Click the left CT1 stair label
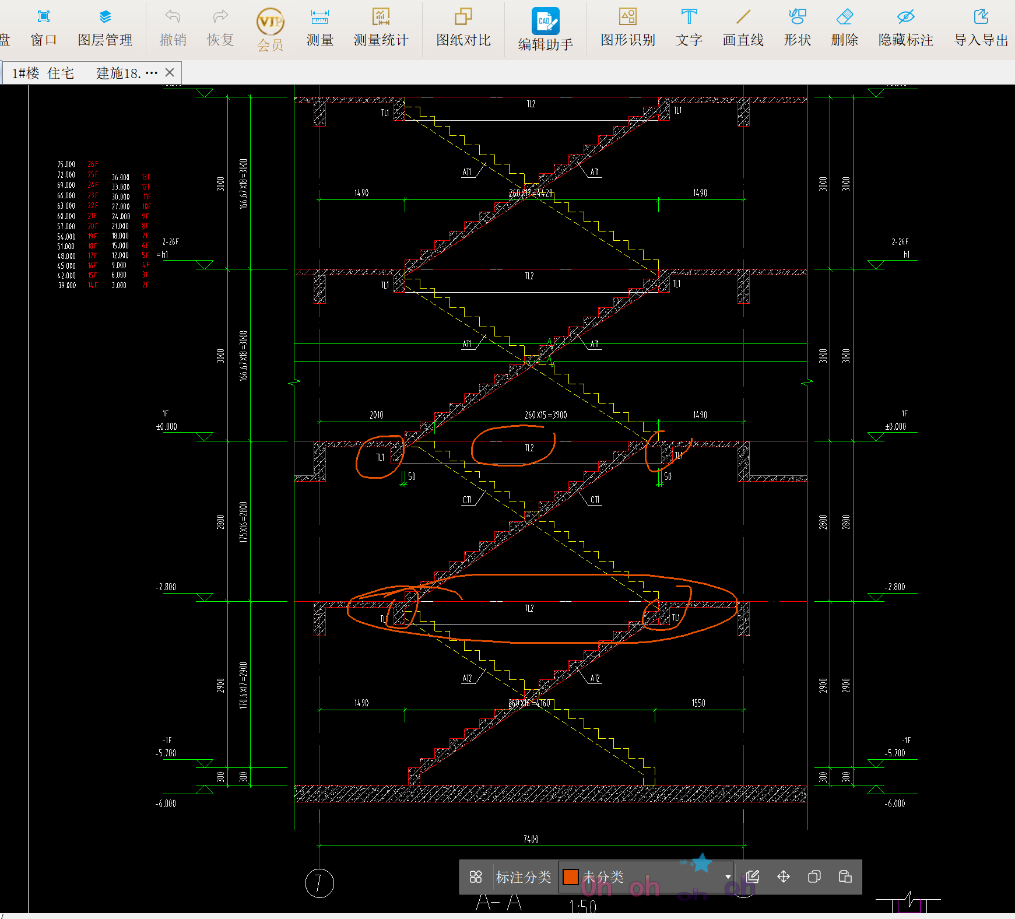The width and height of the screenshot is (1015, 919). coord(467,500)
